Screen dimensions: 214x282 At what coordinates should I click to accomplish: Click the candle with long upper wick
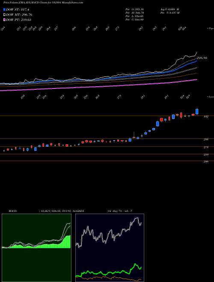pos(134,135)
